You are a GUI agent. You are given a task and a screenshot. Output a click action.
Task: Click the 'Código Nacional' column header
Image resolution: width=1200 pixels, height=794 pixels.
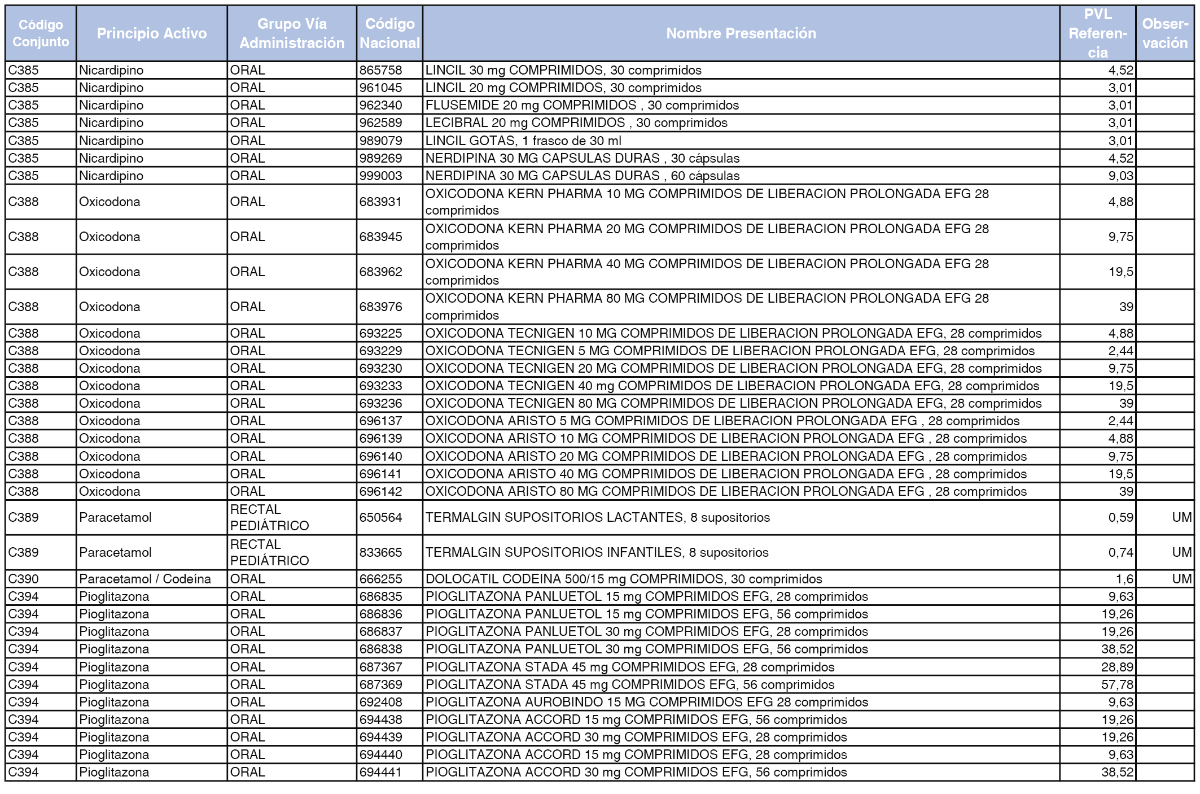click(x=389, y=33)
